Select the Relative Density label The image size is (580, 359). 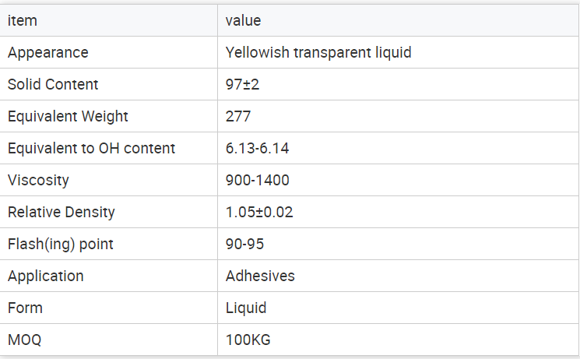(61, 213)
